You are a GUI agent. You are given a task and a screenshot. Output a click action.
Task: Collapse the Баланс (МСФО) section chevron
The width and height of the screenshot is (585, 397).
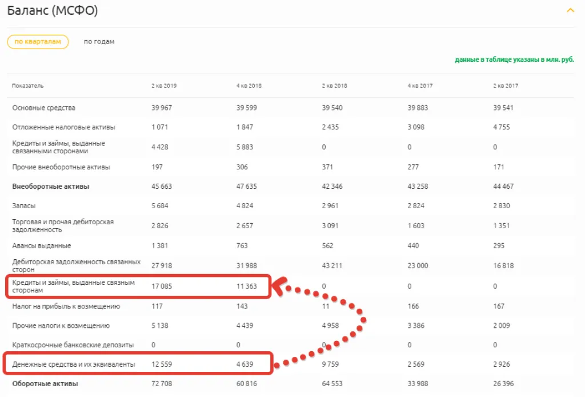[570, 10]
